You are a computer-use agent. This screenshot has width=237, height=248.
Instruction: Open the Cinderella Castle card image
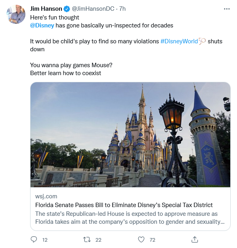130,135
